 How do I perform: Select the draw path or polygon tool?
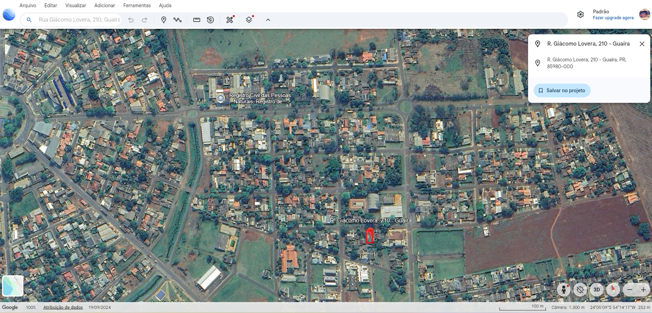[x=178, y=20]
